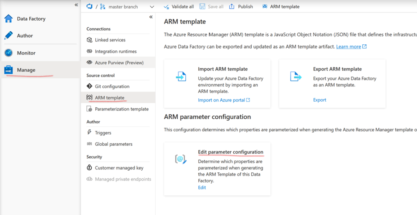The height and width of the screenshot is (215, 417).
Task: Click the Triggers lightning icon
Action: coord(90,132)
